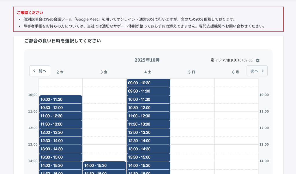Advance calendar using 次へ button
This screenshot has height=174, width=296.
coord(257,71)
